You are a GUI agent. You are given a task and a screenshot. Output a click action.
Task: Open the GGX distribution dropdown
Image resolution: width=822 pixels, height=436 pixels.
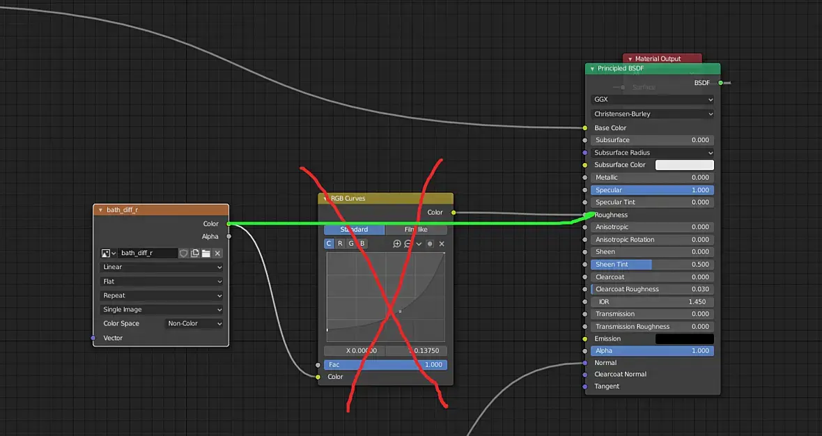click(652, 100)
